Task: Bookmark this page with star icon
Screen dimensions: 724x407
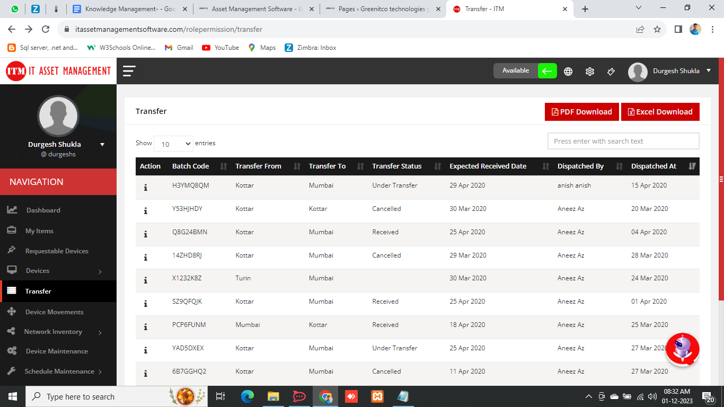Action: (x=657, y=29)
